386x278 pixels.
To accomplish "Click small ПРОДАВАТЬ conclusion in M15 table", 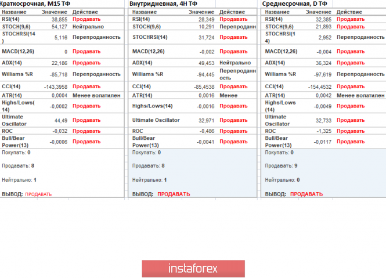I will [38, 194].
